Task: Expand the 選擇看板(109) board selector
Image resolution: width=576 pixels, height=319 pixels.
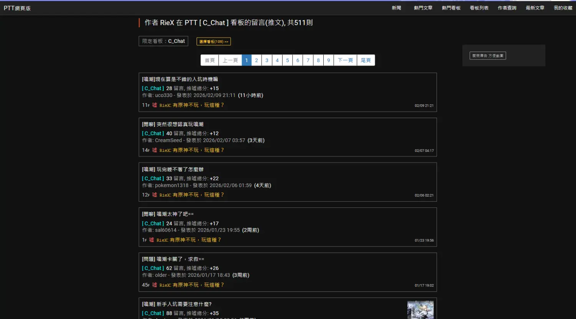Action: point(214,41)
